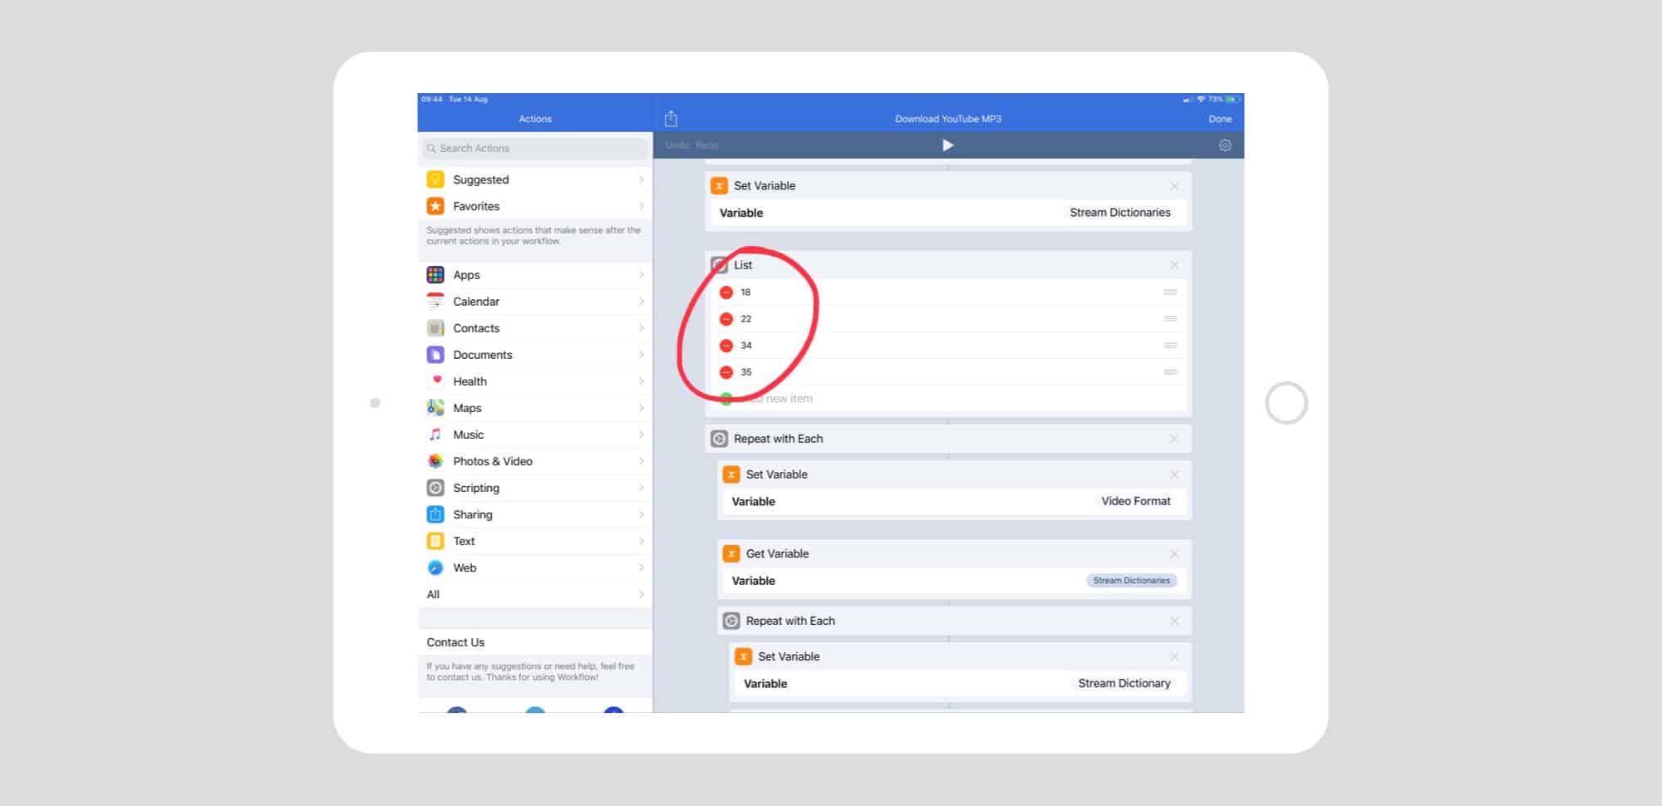Tap the Redo button
Image resolution: width=1662 pixels, height=806 pixels.
(706, 145)
